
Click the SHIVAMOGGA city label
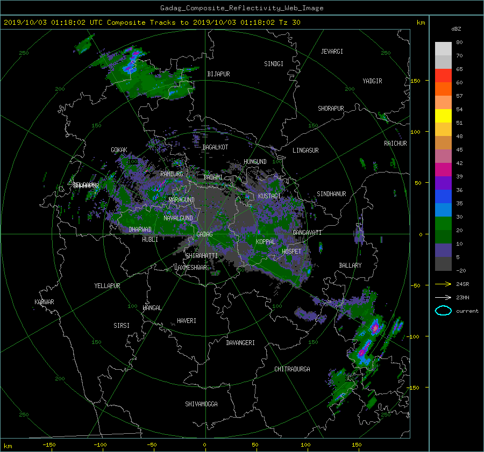click(201, 404)
